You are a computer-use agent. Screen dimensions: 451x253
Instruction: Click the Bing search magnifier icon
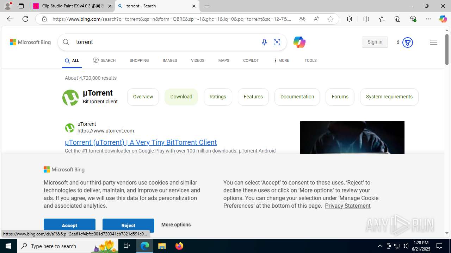(x=66, y=42)
